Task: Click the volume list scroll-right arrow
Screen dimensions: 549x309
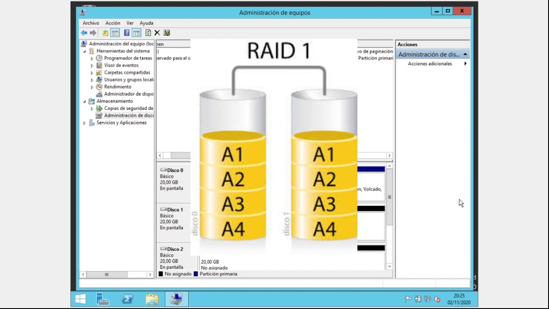Action: [389, 155]
